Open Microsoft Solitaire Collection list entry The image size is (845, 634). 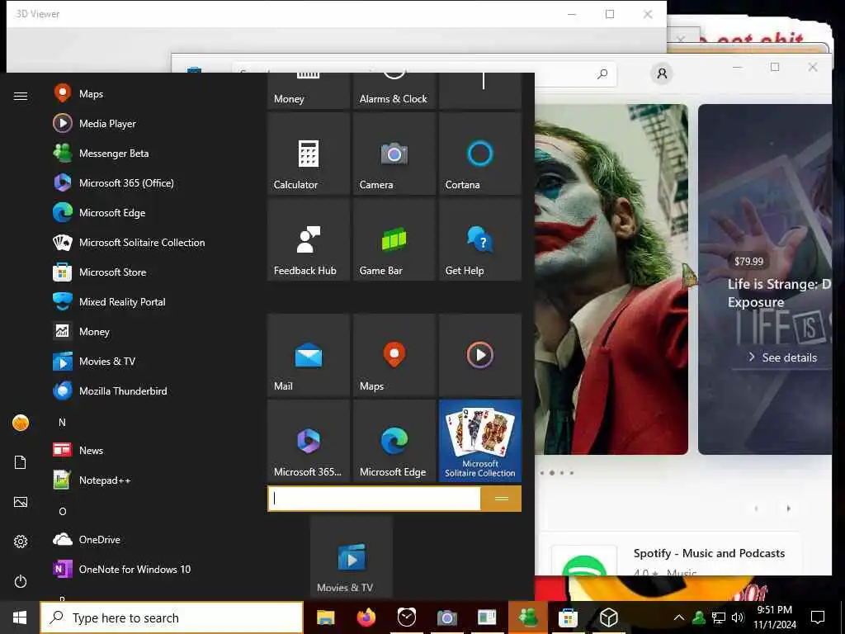click(x=130, y=243)
